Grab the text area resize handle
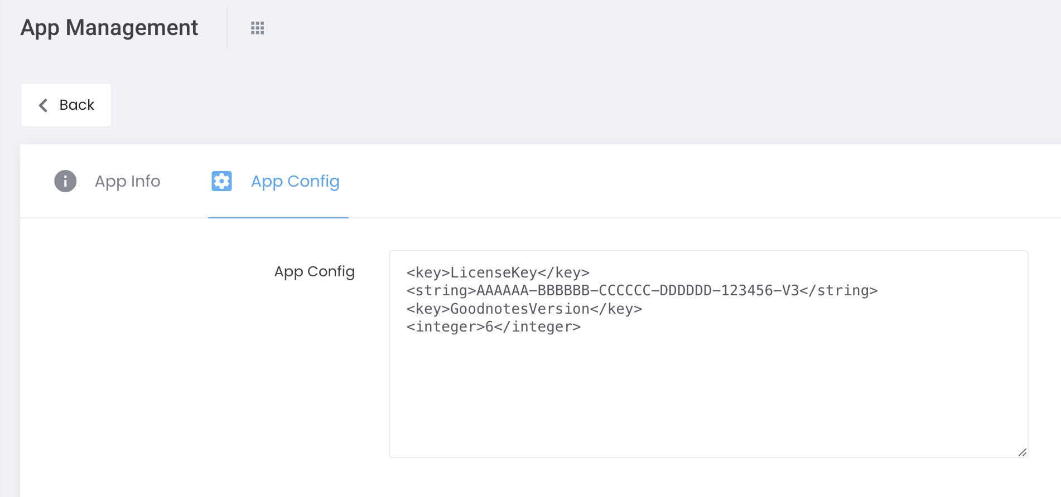This screenshot has height=497, width=1061. [1022, 452]
